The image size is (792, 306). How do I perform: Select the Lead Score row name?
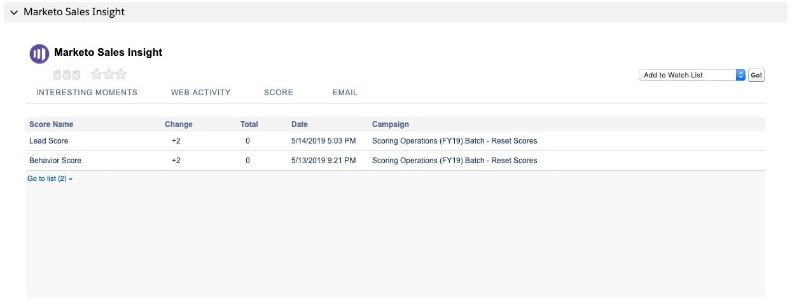[x=48, y=141]
